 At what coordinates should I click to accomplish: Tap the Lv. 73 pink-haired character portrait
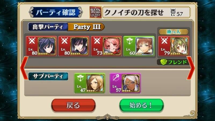(x=112, y=46)
